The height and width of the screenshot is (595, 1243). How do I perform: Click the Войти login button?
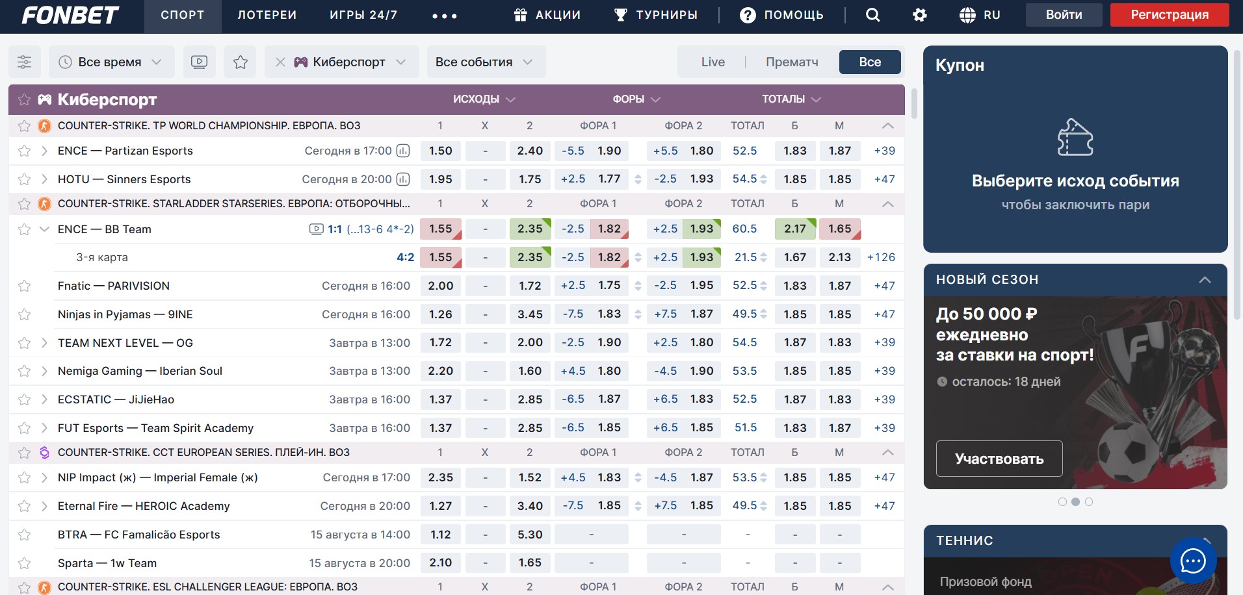point(1064,15)
